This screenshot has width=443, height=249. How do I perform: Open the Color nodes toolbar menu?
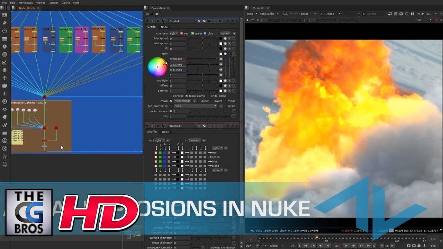[4, 46]
